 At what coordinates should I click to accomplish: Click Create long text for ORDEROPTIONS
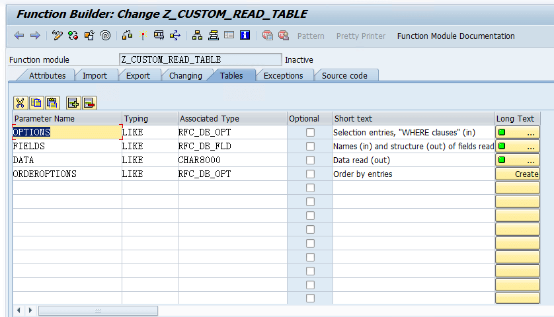click(x=518, y=174)
